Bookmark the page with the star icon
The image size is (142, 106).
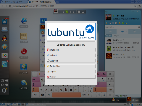135,6
